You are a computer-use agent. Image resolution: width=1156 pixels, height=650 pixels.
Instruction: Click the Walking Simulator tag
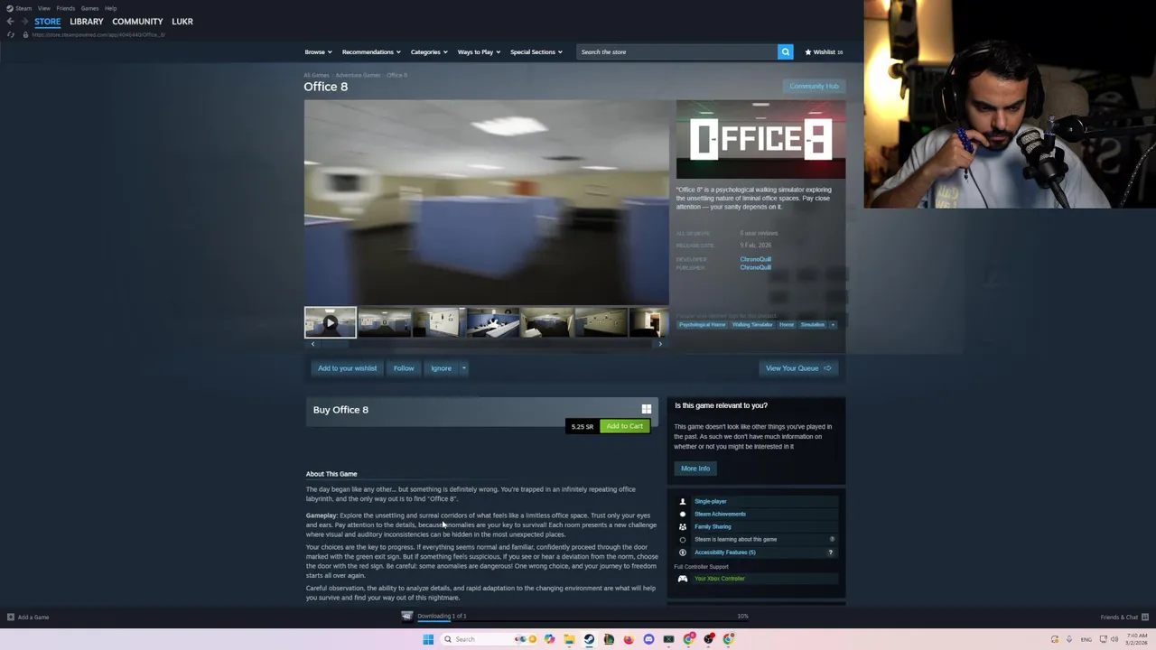click(x=752, y=324)
